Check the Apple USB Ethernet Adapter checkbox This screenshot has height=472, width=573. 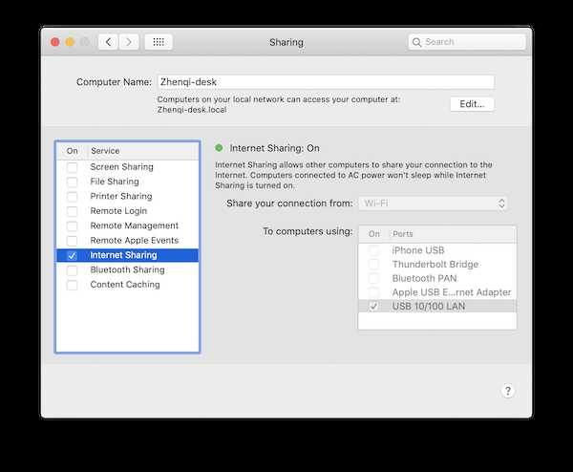pyautogui.click(x=373, y=292)
